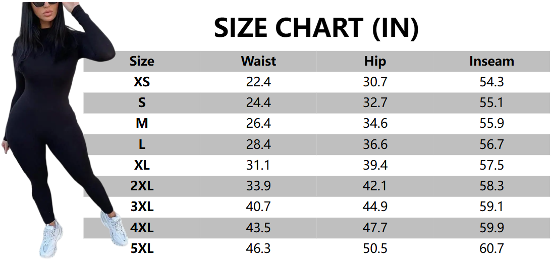
Task: Click the 4XL size row label
Action: tap(142, 228)
